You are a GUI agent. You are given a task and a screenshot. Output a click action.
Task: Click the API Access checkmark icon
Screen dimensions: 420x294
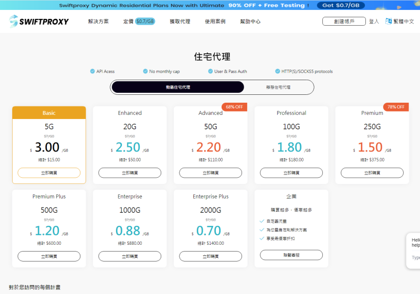92,71
